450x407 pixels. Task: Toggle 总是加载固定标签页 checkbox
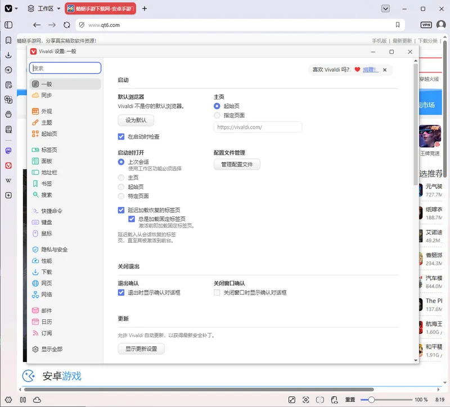[x=132, y=219]
